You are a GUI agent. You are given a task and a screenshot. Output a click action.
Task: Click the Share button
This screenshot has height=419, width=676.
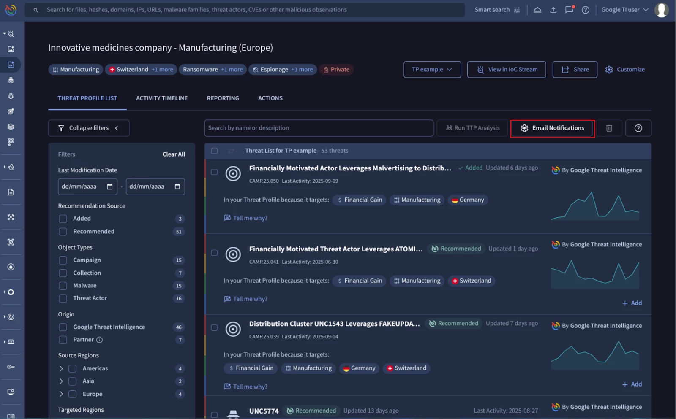(x=575, y=69)
